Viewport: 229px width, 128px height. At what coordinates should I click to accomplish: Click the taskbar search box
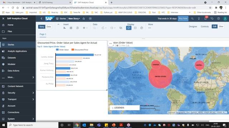(x=33, y=125)
